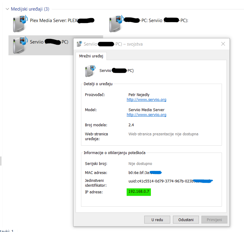The height and width of the screenshot is (232, 244).
Task: Click the small icon in properties title bar
Action: coord(79,44)
